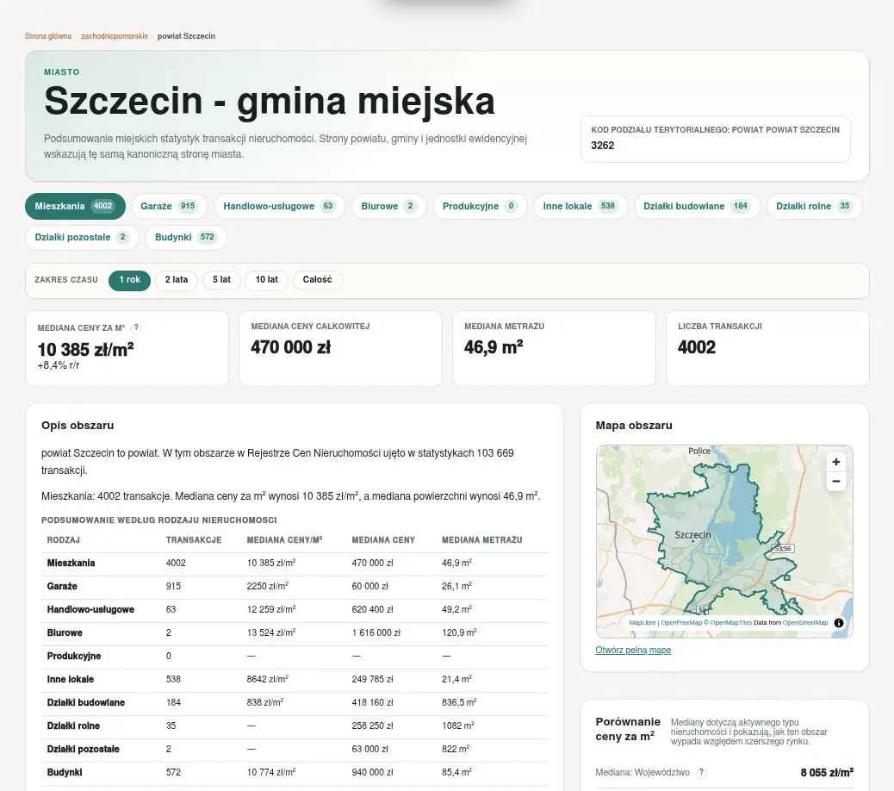Select the Budynki 572 category
This screenshot has height=791, width=894.
click(x=186, y=237)
